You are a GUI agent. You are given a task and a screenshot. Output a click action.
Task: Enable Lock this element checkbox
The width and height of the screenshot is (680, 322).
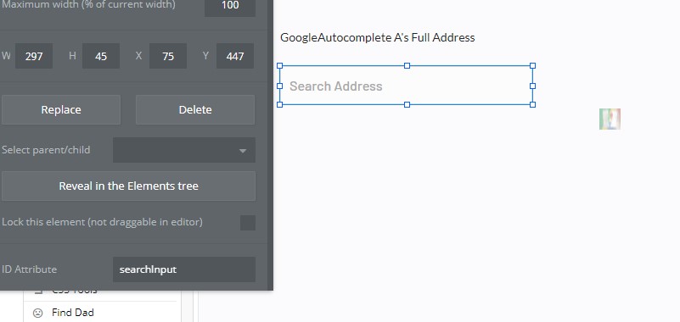(248, 223)
